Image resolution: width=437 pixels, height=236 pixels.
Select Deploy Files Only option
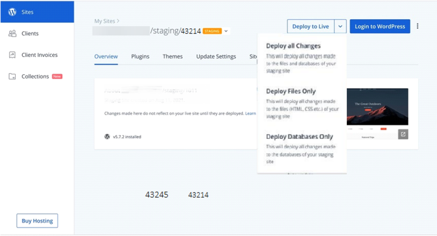tap(291, 91)
